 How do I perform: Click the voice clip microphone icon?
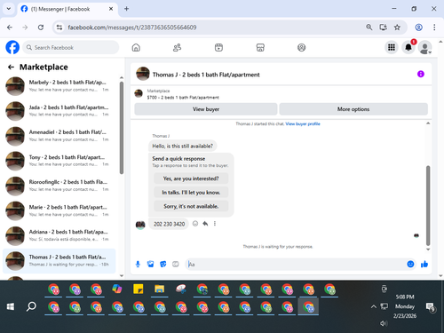[138, 264]
